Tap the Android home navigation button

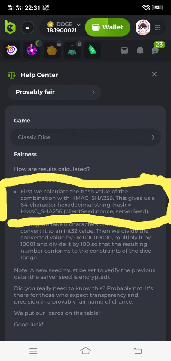click(x=85, y=351)
